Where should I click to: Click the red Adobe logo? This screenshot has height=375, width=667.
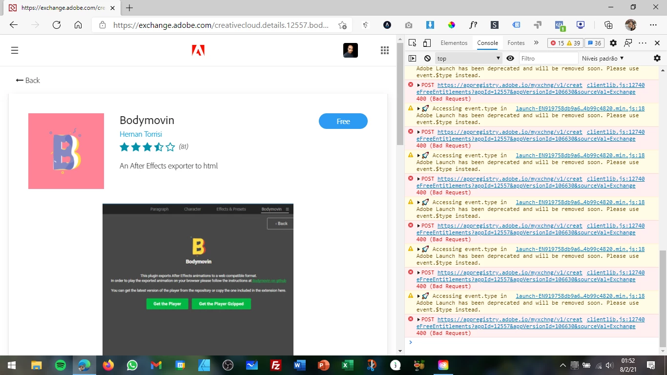[198, 50]
